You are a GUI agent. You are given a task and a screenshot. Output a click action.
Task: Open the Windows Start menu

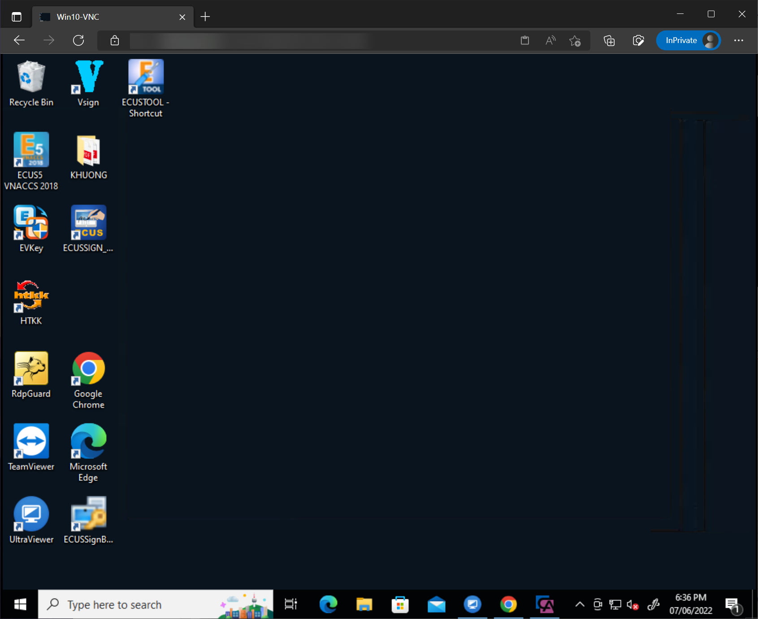coord(20,605)
